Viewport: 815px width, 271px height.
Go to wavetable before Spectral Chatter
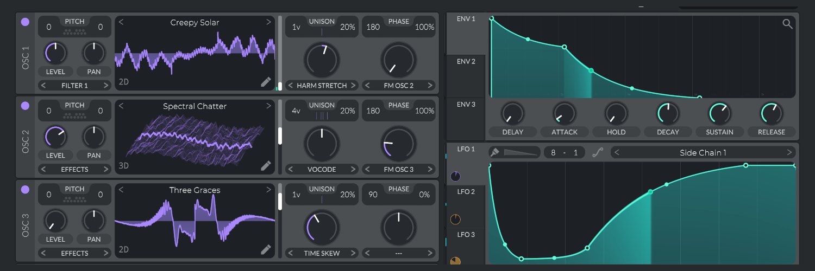pyautogui.click(x=121, y=106)
